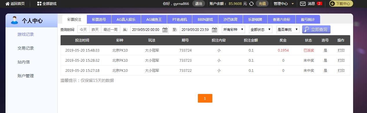Select the 最近一周 time filter
The height and width of the screenshot is (113, 367).
(111, 29)
